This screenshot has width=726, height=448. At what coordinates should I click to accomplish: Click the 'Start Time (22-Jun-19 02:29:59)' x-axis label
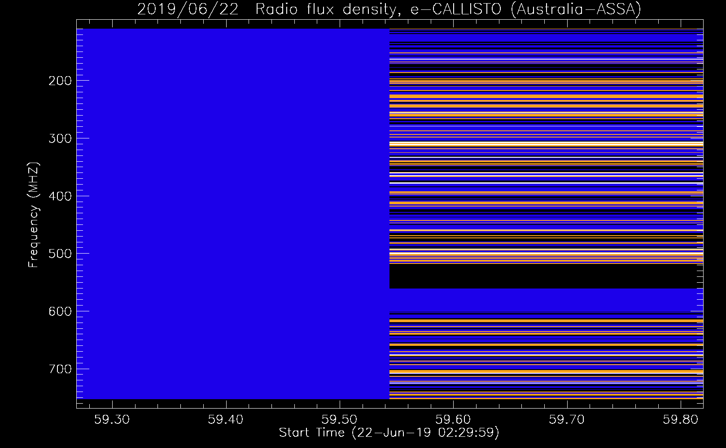389,433
